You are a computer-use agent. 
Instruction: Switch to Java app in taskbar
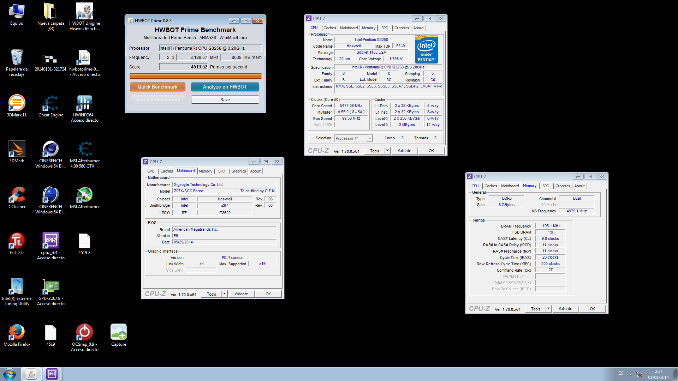coord(31,374)
